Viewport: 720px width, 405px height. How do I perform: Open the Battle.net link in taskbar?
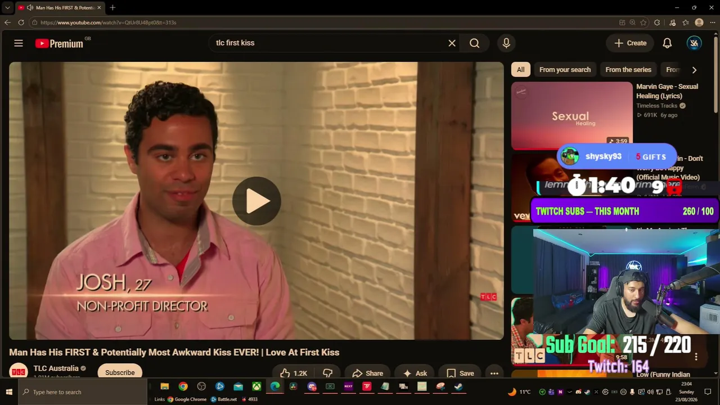[x=224, y=399]
